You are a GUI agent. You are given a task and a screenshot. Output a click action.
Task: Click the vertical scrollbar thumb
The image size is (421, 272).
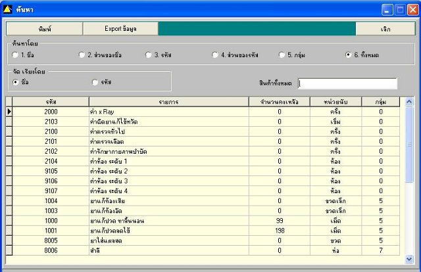point(409,145)
